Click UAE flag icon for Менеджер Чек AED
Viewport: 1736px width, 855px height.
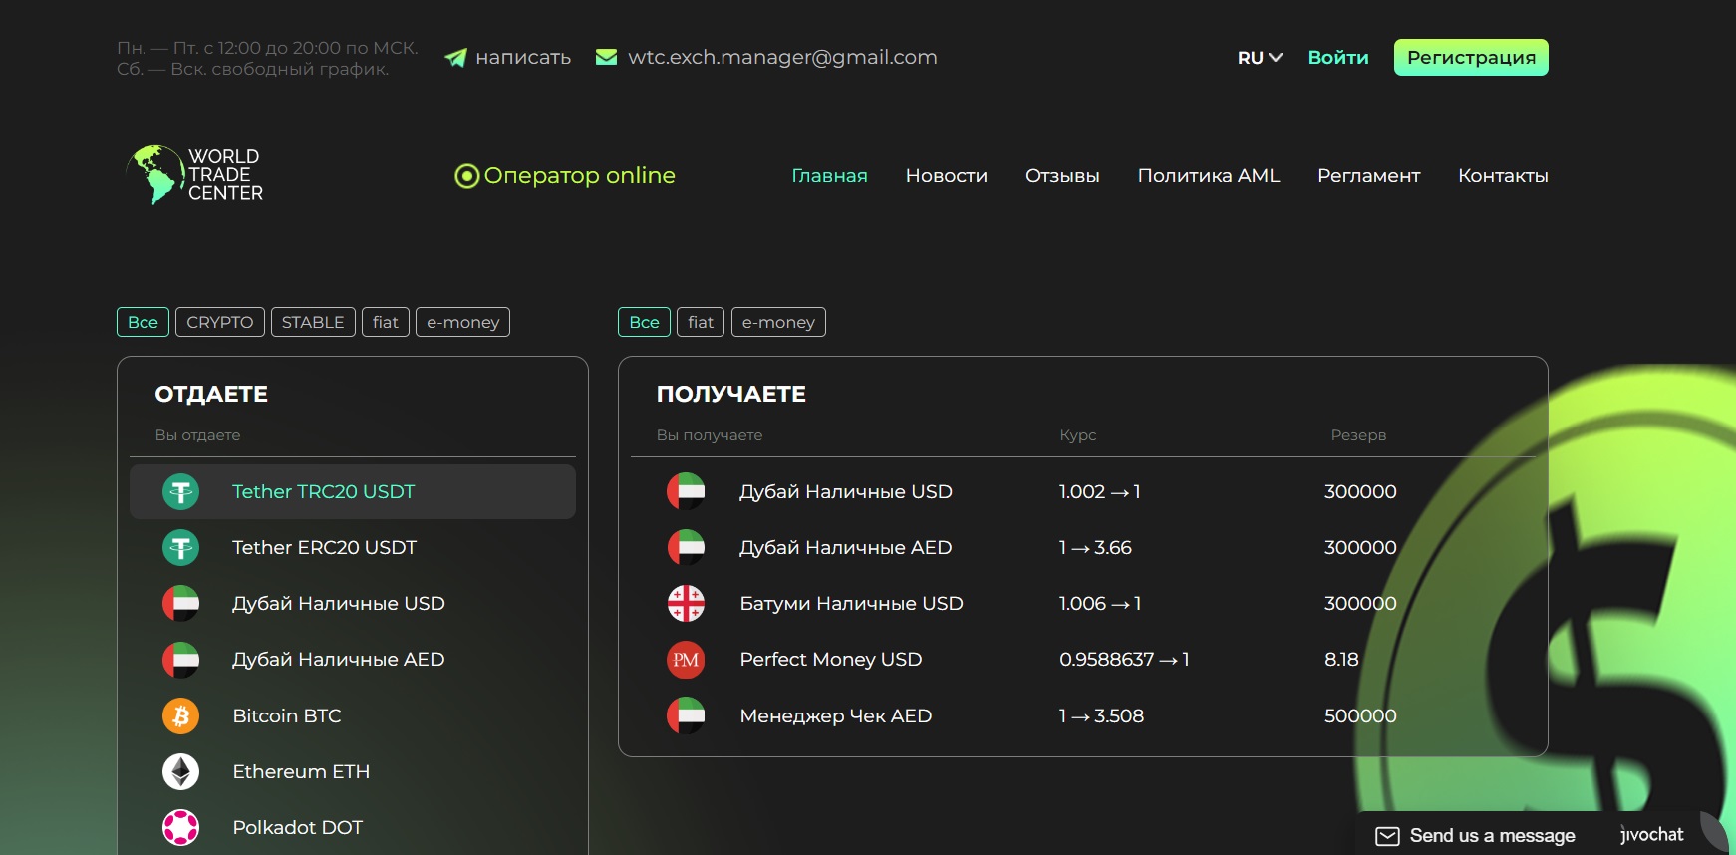(x=686, y=715)
